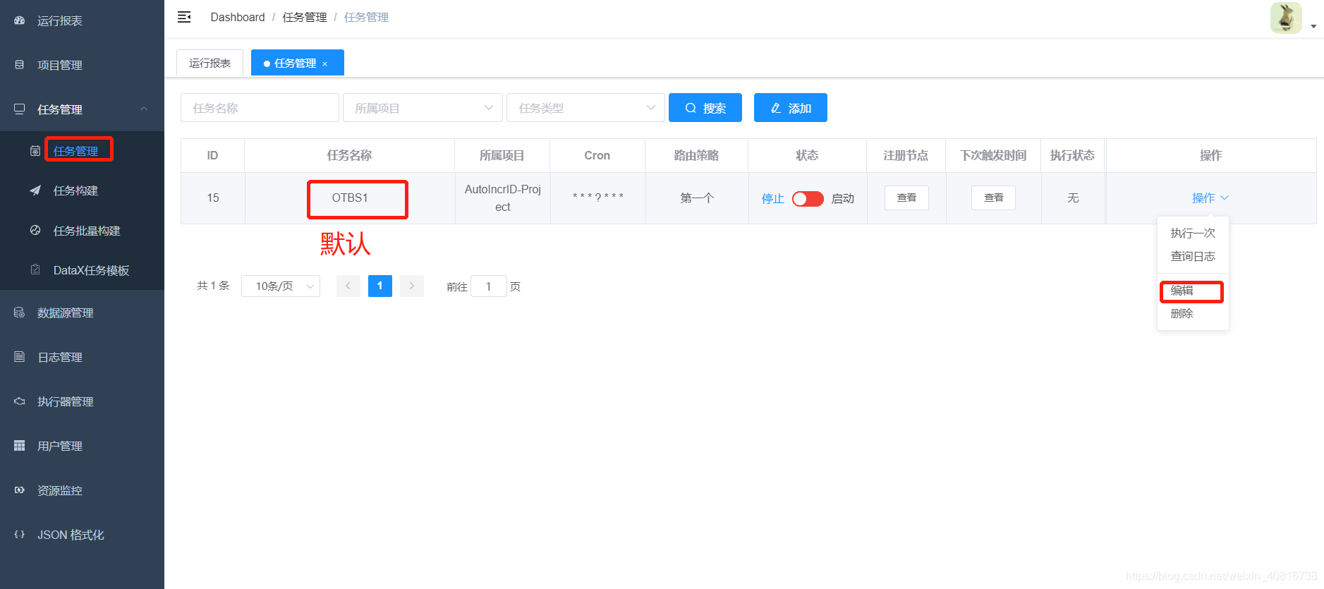Click the 日志管理 document icon
This screenshot has width=1324, height=589.
20,357
